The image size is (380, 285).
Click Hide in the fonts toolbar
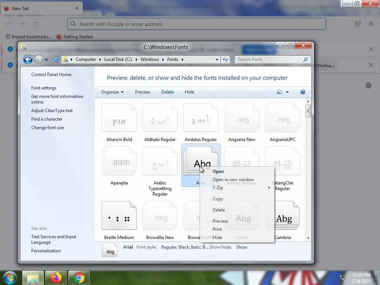pos(189,92)
